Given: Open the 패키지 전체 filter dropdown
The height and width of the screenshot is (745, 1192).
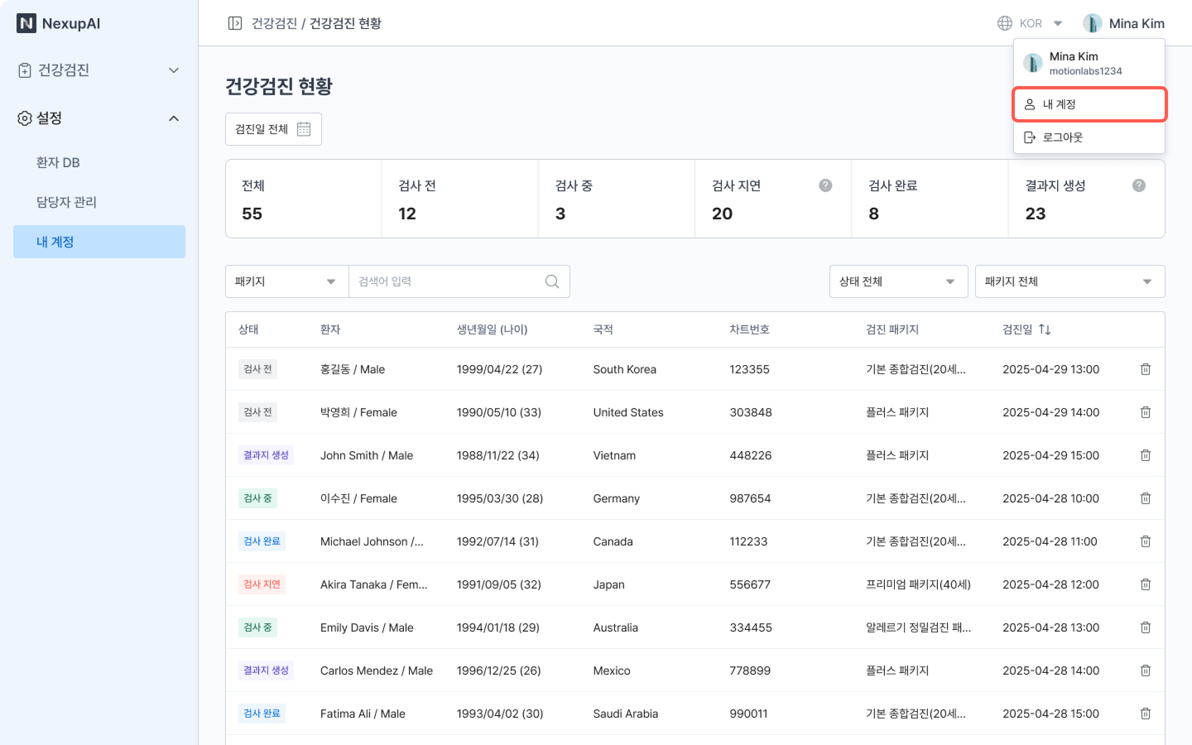Looking at the screenshot, I should [1069, 281].
